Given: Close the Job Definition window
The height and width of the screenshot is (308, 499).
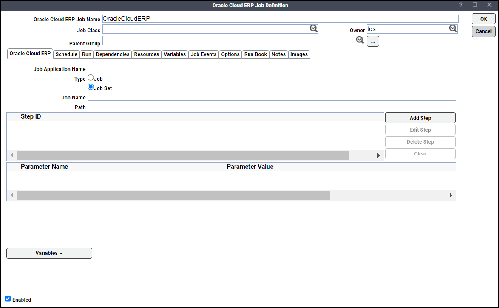Looking at the screenshot, I should coord(490,4).
